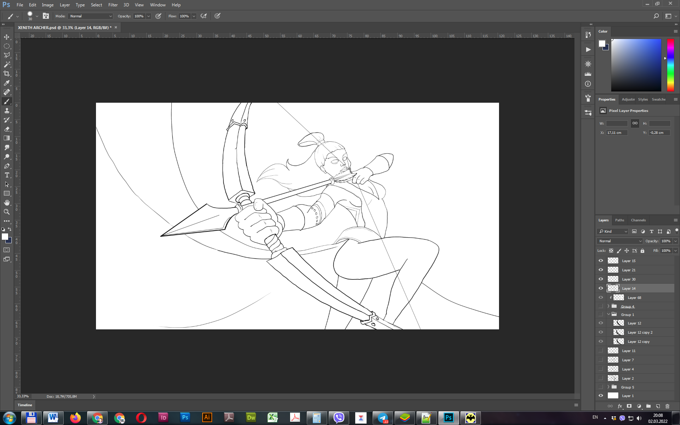The width and height of the screenshot is (680, 425).
Task: Hide Layer 1 visibility
Action: (x=601, y=396)
